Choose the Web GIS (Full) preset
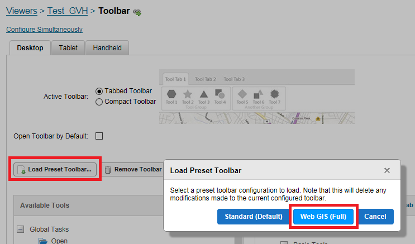Screen dimensions: 415x244 pos(323,217)
